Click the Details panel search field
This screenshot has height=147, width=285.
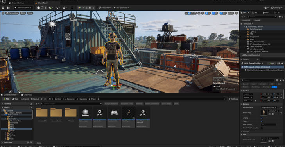258,80
